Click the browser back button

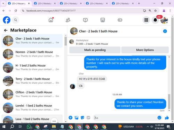[3, 11]
